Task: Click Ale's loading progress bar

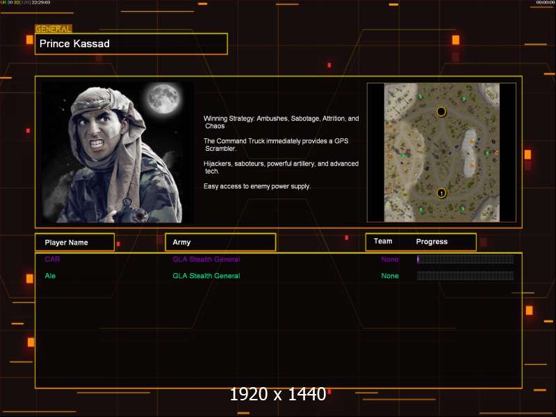Action: point(465,276)
